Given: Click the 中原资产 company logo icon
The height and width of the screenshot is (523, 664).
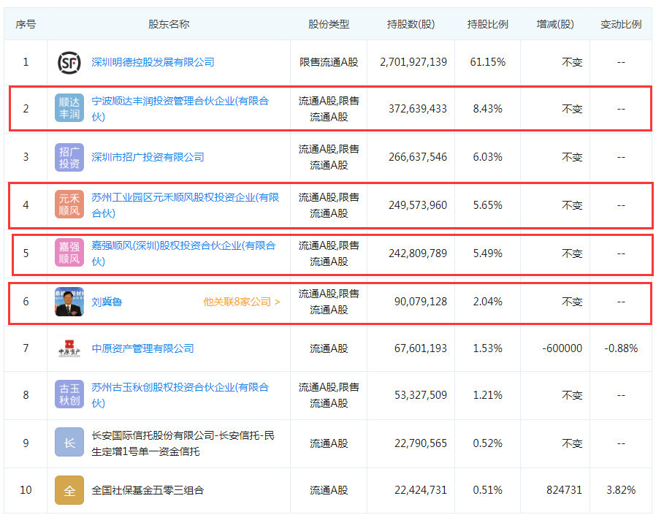Looking at the screenshot, I should click(69, 348).
